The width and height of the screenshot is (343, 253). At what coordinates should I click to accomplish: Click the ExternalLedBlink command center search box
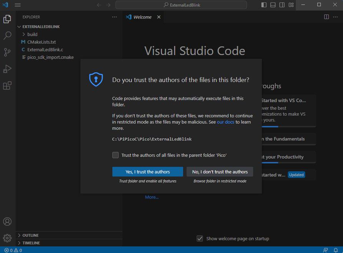point(181,5)
